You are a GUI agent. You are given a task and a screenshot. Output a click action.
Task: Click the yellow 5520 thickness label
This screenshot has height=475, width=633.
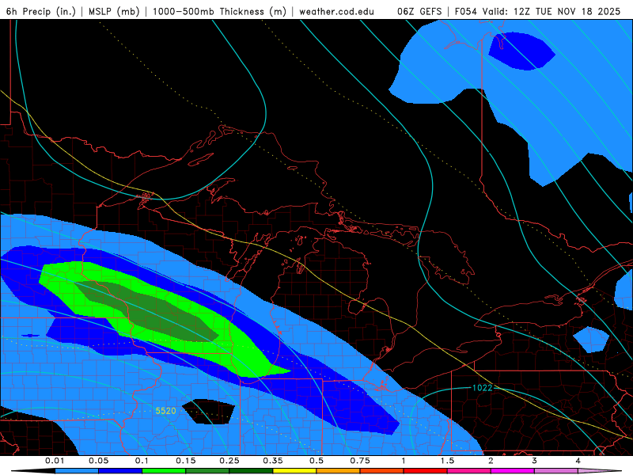click(165, 411)
